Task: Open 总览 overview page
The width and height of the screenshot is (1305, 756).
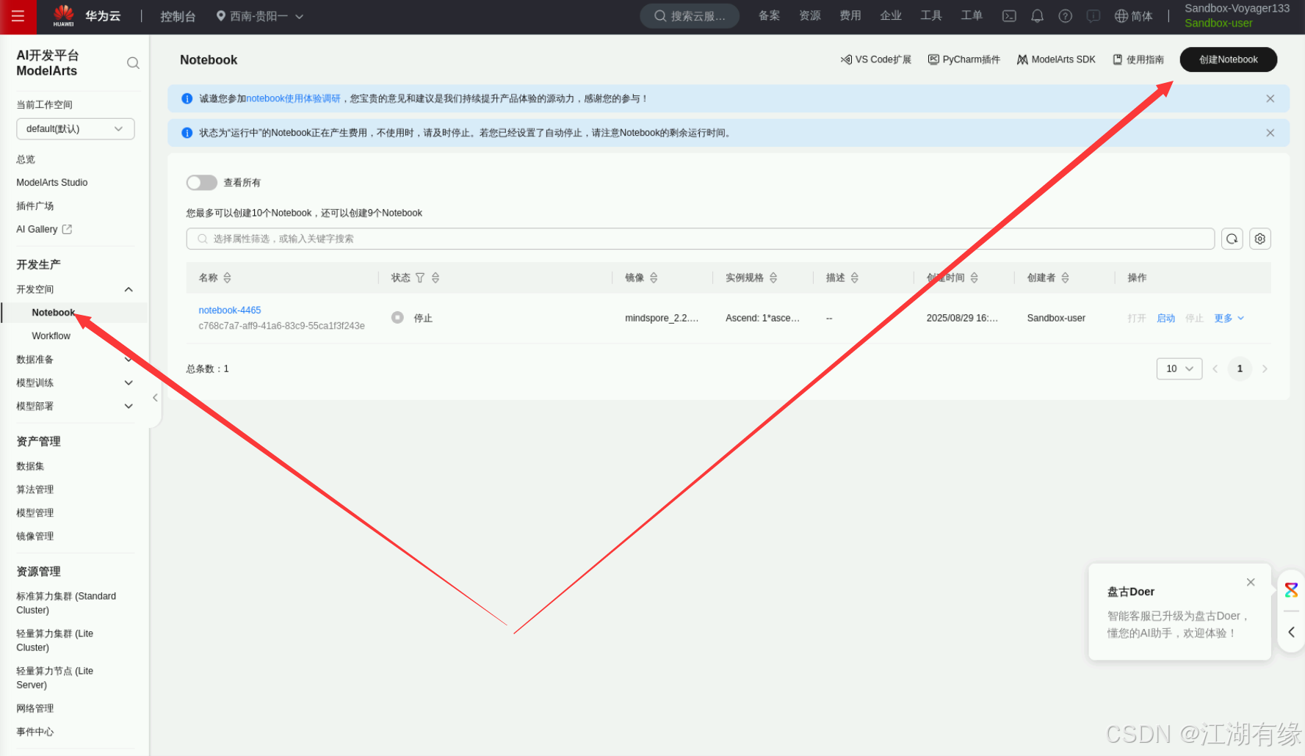Action: click(x=26, y=159)
